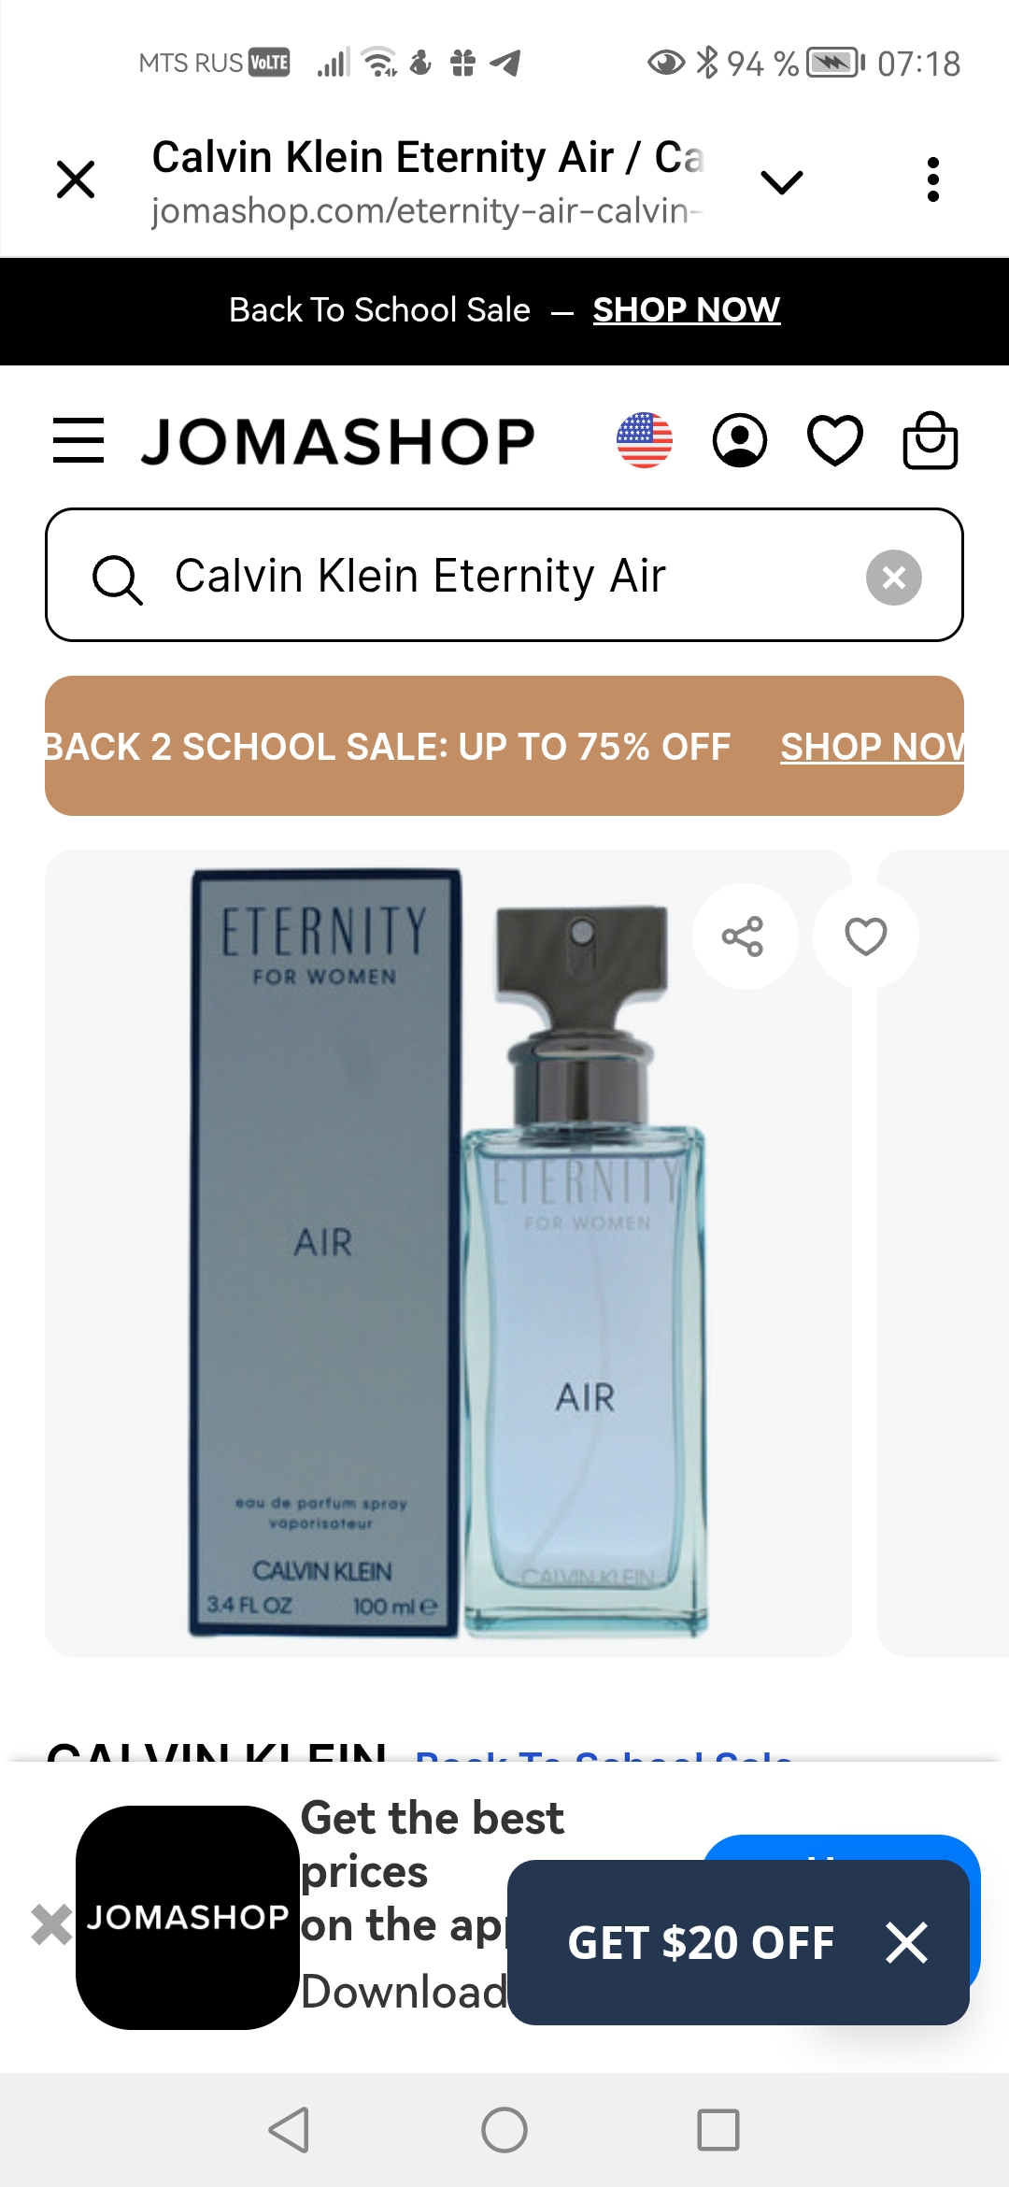Close the browser tab with X

pyautogui.click(x=76, y=179)
